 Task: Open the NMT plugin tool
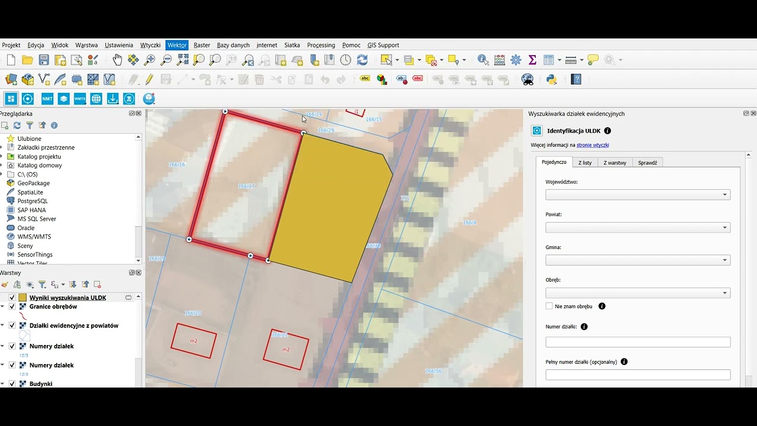[x=47, y=99]
